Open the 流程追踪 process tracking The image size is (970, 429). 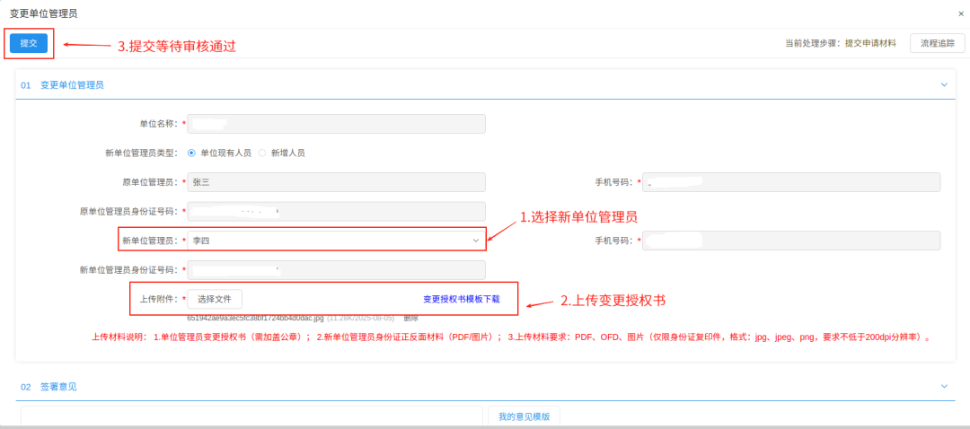coord(938,43)
